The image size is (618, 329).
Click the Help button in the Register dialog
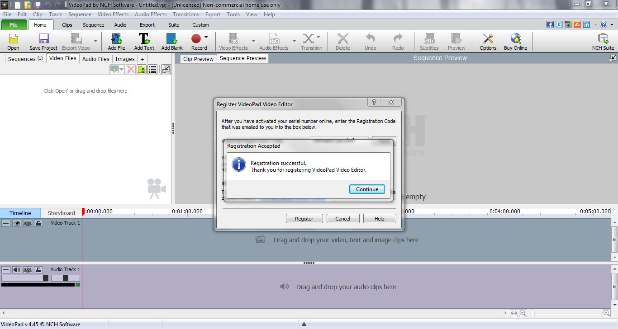380,219
